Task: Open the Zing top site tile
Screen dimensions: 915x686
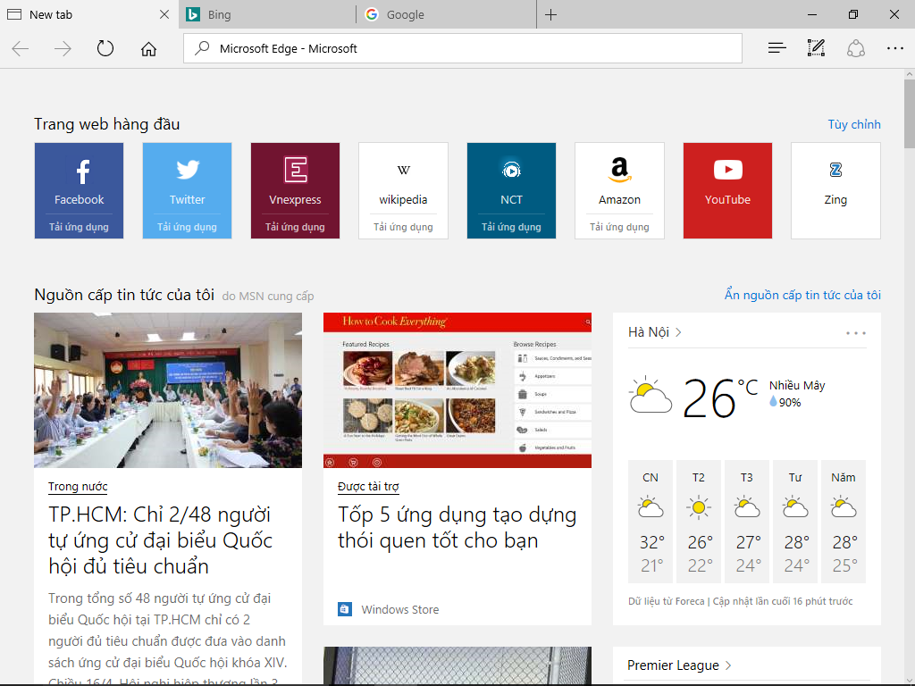Action: click(835, 191)
